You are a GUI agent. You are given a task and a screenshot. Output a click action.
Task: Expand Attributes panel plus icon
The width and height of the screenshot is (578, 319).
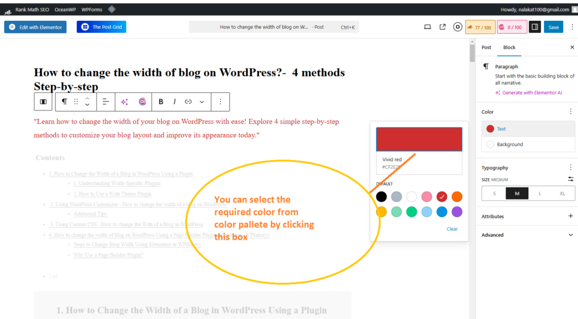coord(570,216)
